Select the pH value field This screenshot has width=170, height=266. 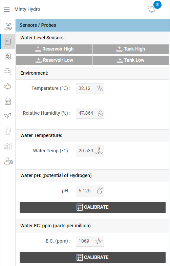pos(90,191)
